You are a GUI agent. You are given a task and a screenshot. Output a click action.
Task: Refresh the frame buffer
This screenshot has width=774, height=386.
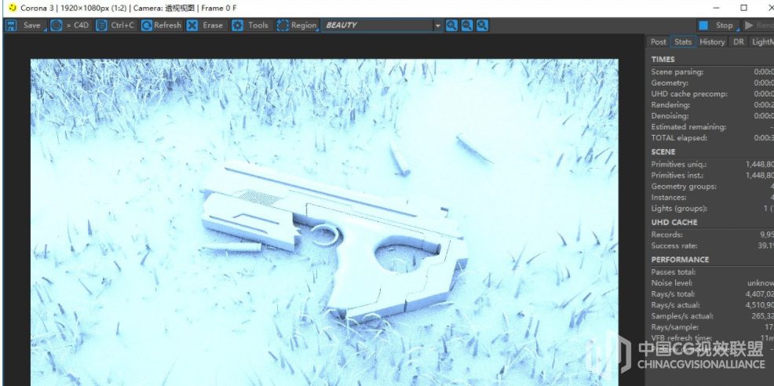coord(161,25)
